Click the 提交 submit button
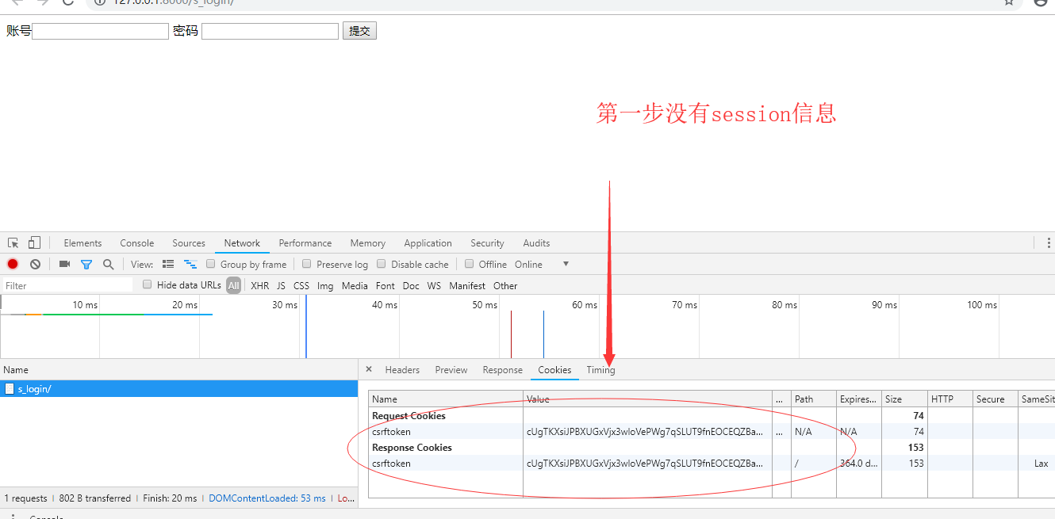 (359, 31)
